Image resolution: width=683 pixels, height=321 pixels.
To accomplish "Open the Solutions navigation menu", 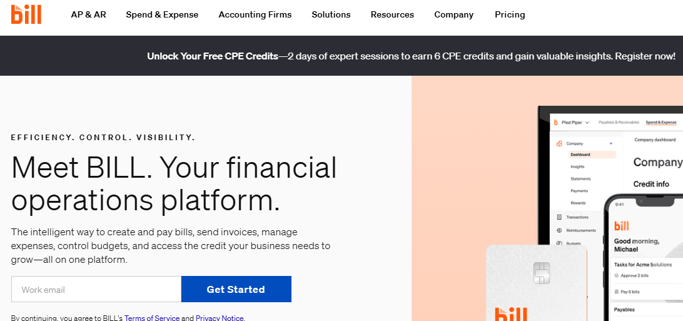I will point(331,14).
